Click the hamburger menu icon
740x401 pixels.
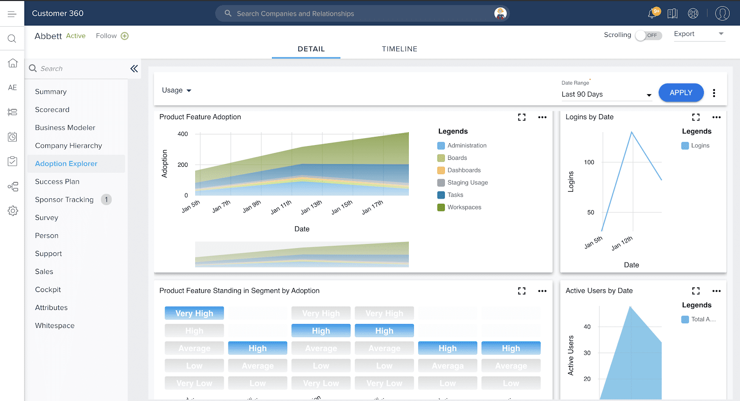click(x=12, y=14)
